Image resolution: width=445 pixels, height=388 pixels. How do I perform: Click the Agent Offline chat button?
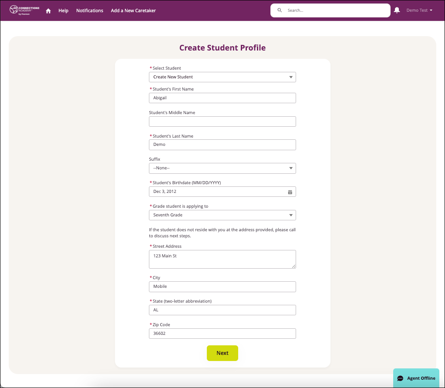[416, 378]
